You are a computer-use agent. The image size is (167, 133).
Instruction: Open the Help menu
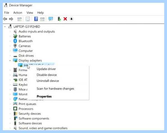[40, 13]
